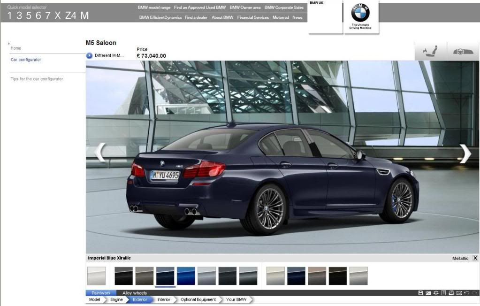Open News menu item
This screenshot has height=306, width=480.
coord(297,17)
